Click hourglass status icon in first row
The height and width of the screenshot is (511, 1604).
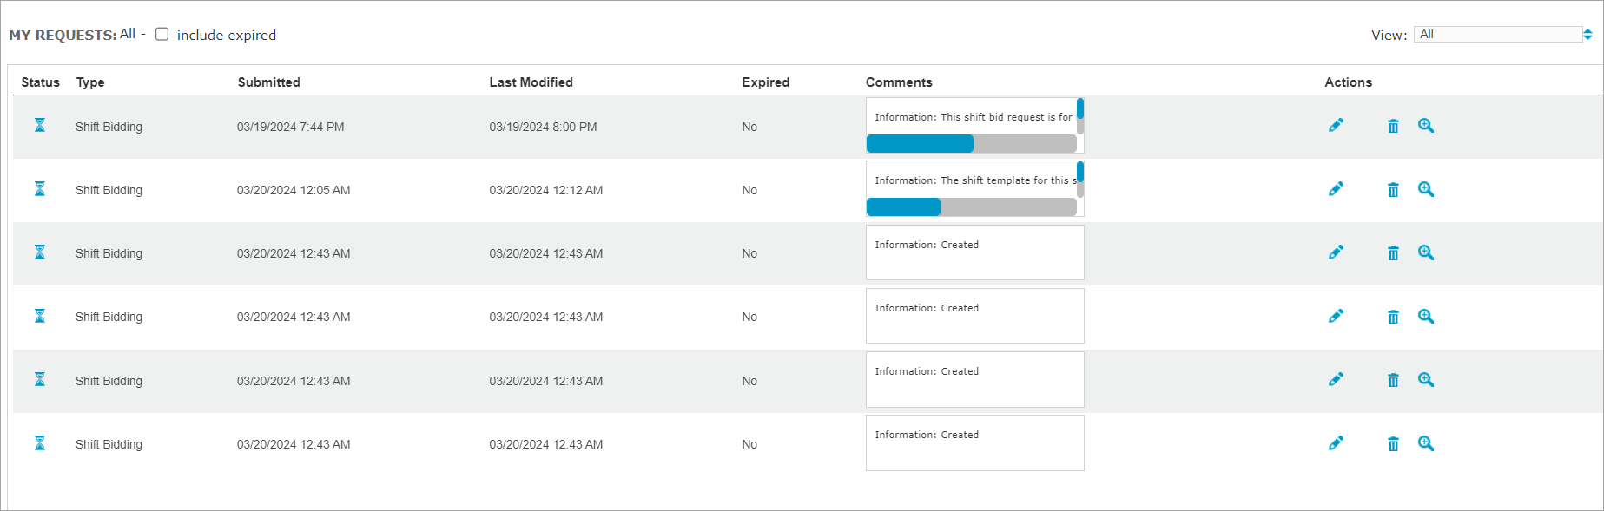tap(40, 126)
